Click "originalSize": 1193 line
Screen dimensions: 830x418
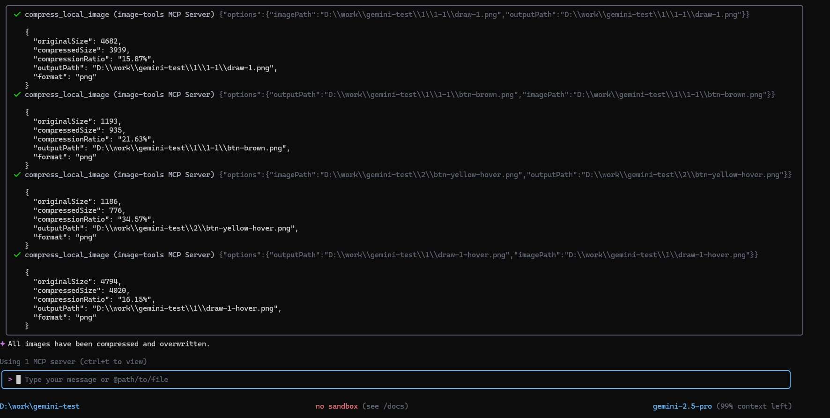(x=77, y=121)
